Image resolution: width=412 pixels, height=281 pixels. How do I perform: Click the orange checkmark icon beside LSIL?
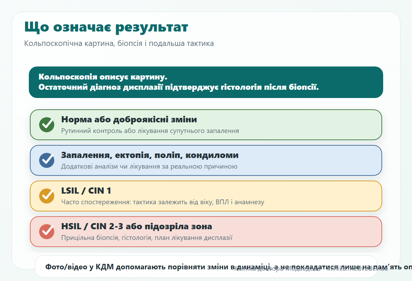point(47,196)
